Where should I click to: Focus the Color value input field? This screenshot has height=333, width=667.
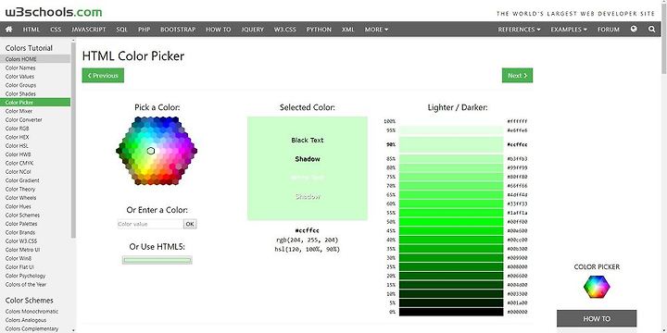click(150, 224)
